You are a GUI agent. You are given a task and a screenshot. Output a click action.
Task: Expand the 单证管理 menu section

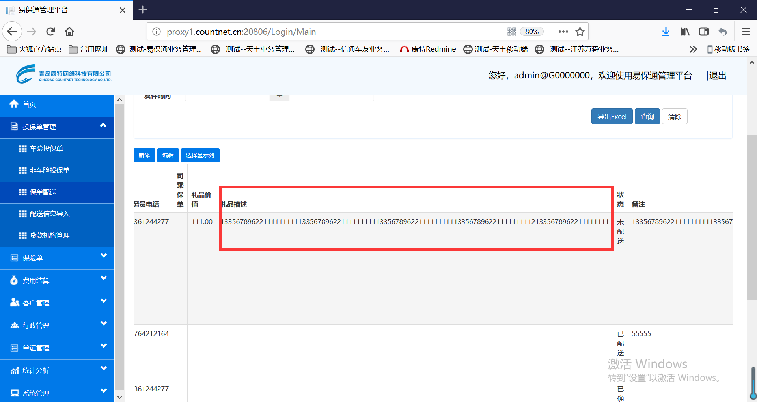[x=57, y=348]
